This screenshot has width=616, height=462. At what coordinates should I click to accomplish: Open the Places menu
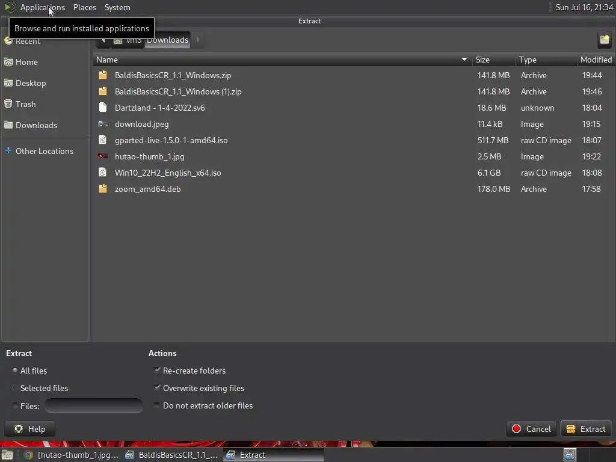pyautogui.click(x=84, y=7)
